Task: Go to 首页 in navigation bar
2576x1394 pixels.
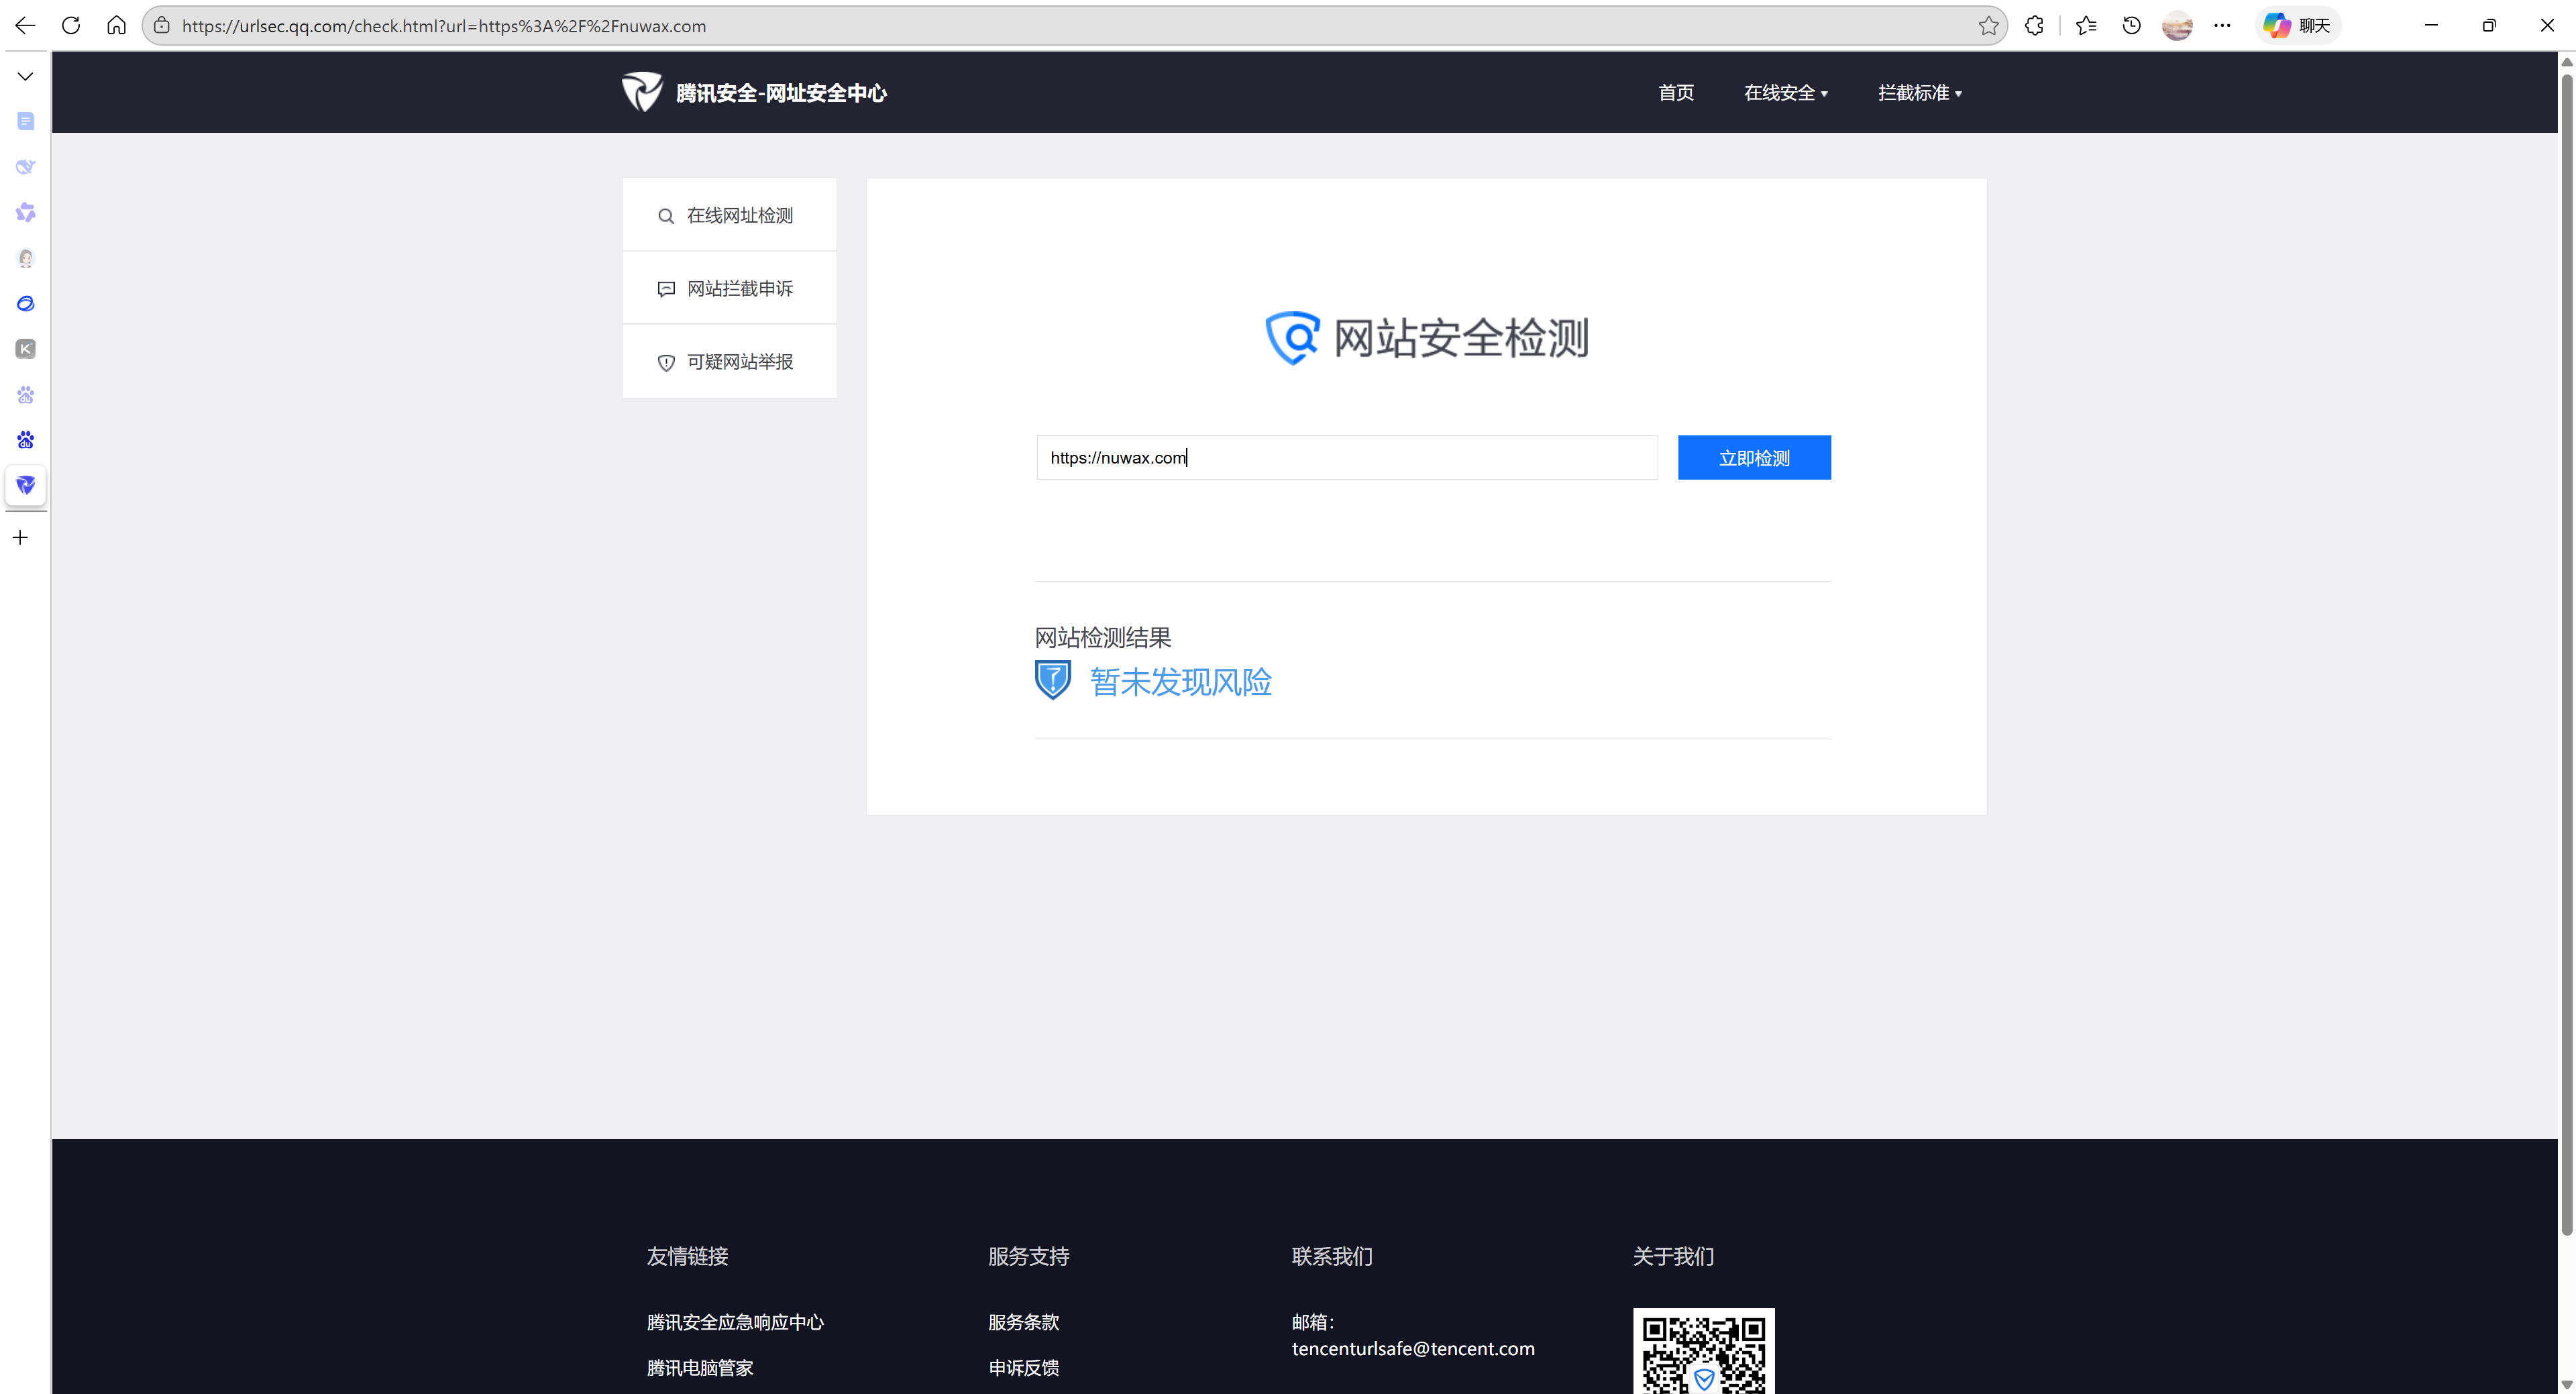Action: (1676, 93)
